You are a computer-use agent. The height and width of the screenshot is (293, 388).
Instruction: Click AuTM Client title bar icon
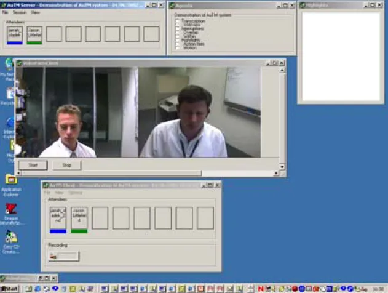click(x=46, y=185)
